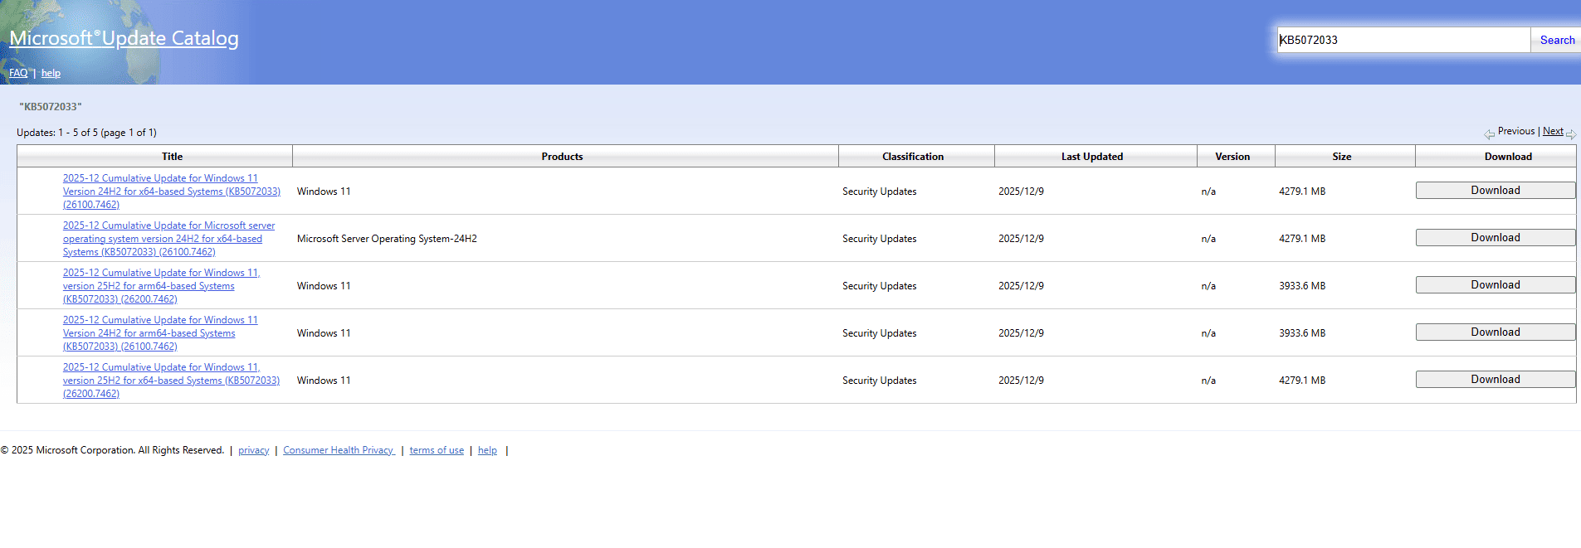Viewport: 1581px width, 548px height.
Task: Open Windows 11 25H2 x64 update (26200.7462) link
Action: coord(172,381)
